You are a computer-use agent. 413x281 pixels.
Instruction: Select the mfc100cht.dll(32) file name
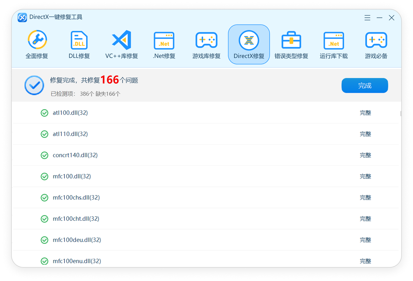pos(76,219)
